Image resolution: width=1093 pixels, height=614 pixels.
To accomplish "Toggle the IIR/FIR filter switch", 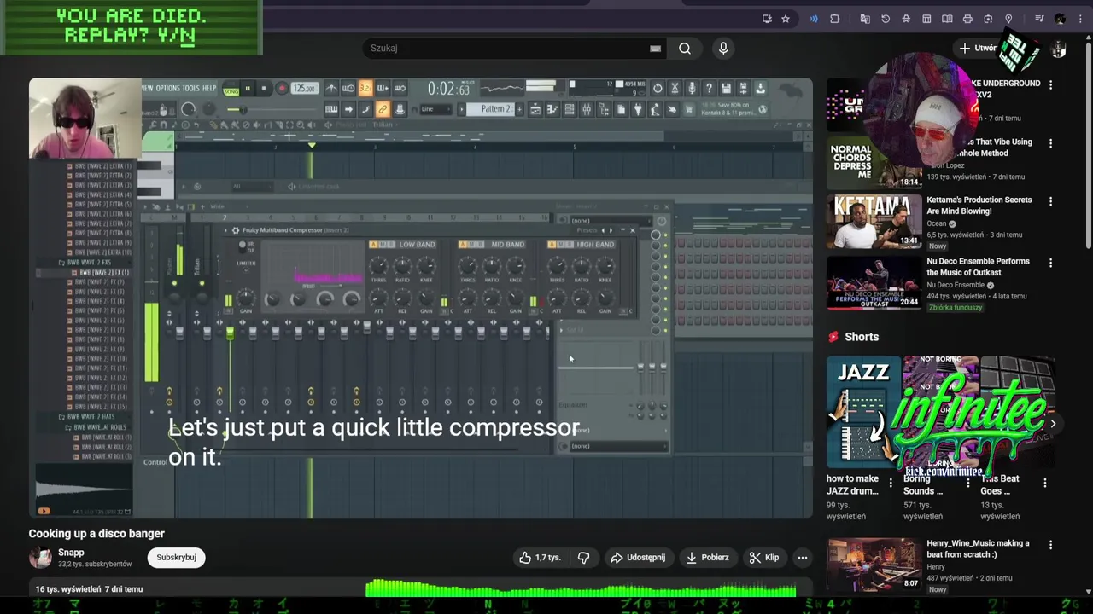I will pyautogui.click(x=243, y=246).
